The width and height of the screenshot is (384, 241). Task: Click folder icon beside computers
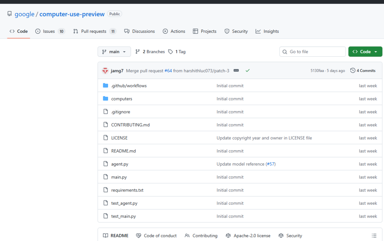tap(106, 98)
